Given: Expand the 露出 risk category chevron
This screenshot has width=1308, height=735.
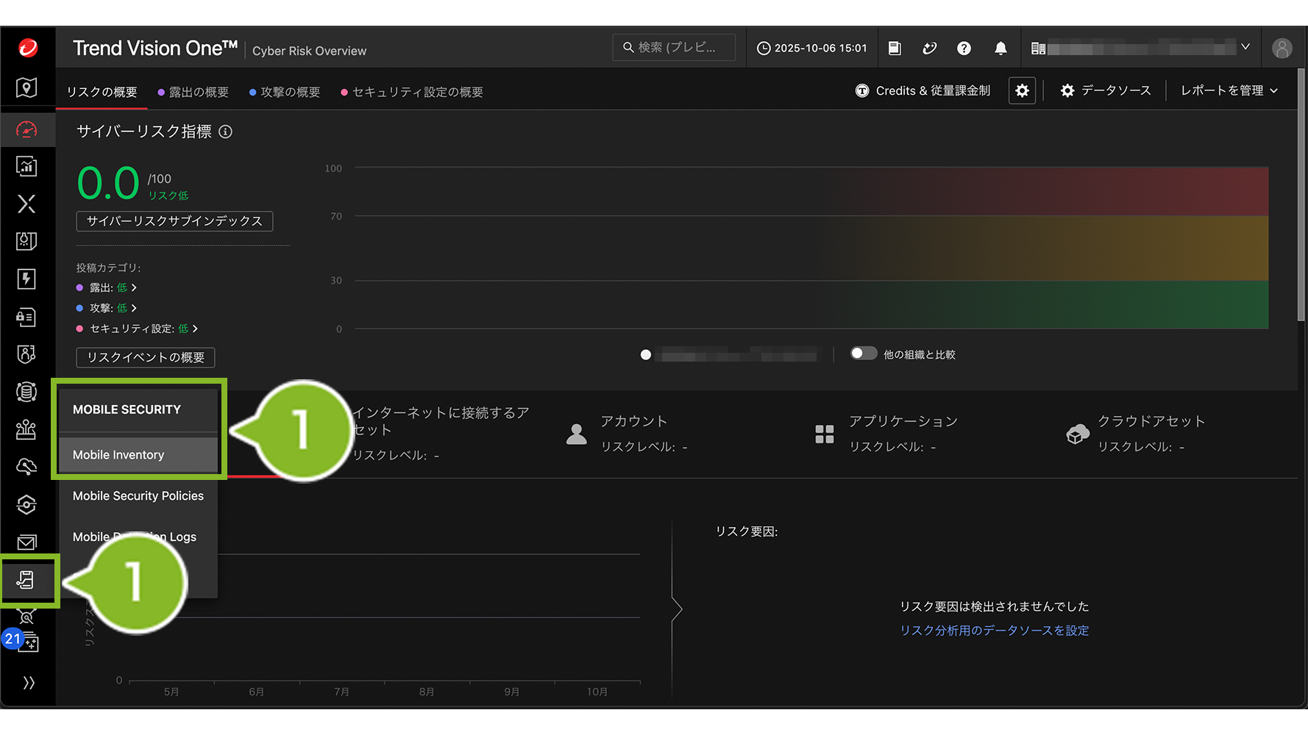Looking at the screenshot, I should coord(134,287).
